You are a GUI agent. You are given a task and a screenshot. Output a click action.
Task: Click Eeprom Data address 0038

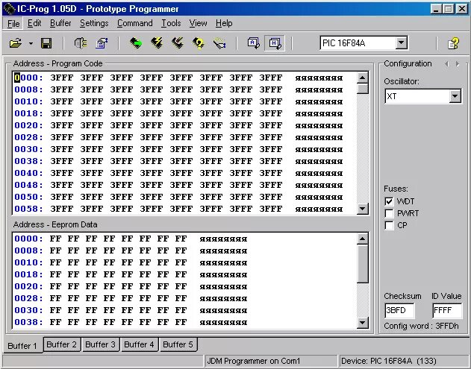point(28,322)
